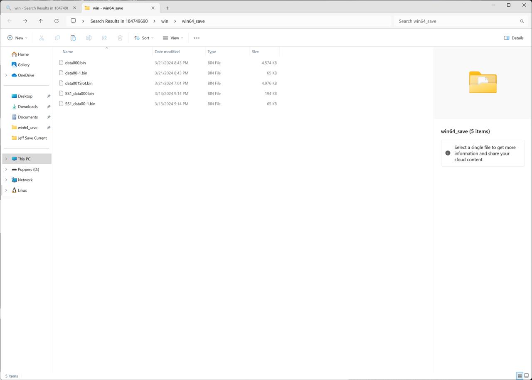Select the data001Slot.bin file
This screenshot has height=380, width=532.
click(x=79, y=83)
